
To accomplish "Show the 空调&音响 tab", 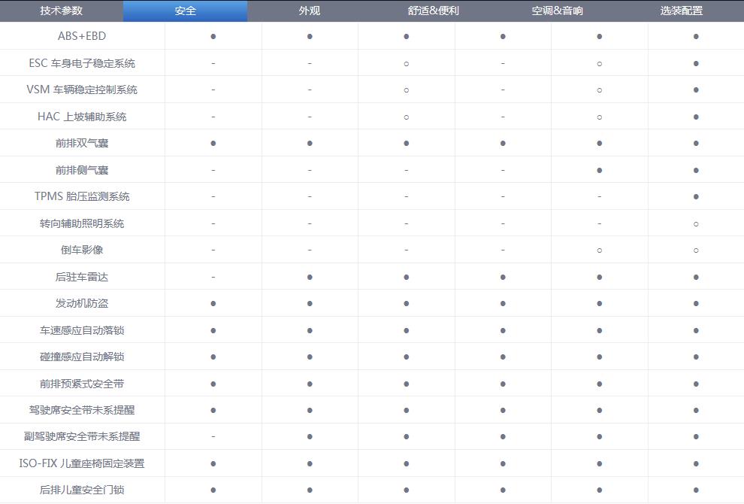I will [x=557, y=11].
